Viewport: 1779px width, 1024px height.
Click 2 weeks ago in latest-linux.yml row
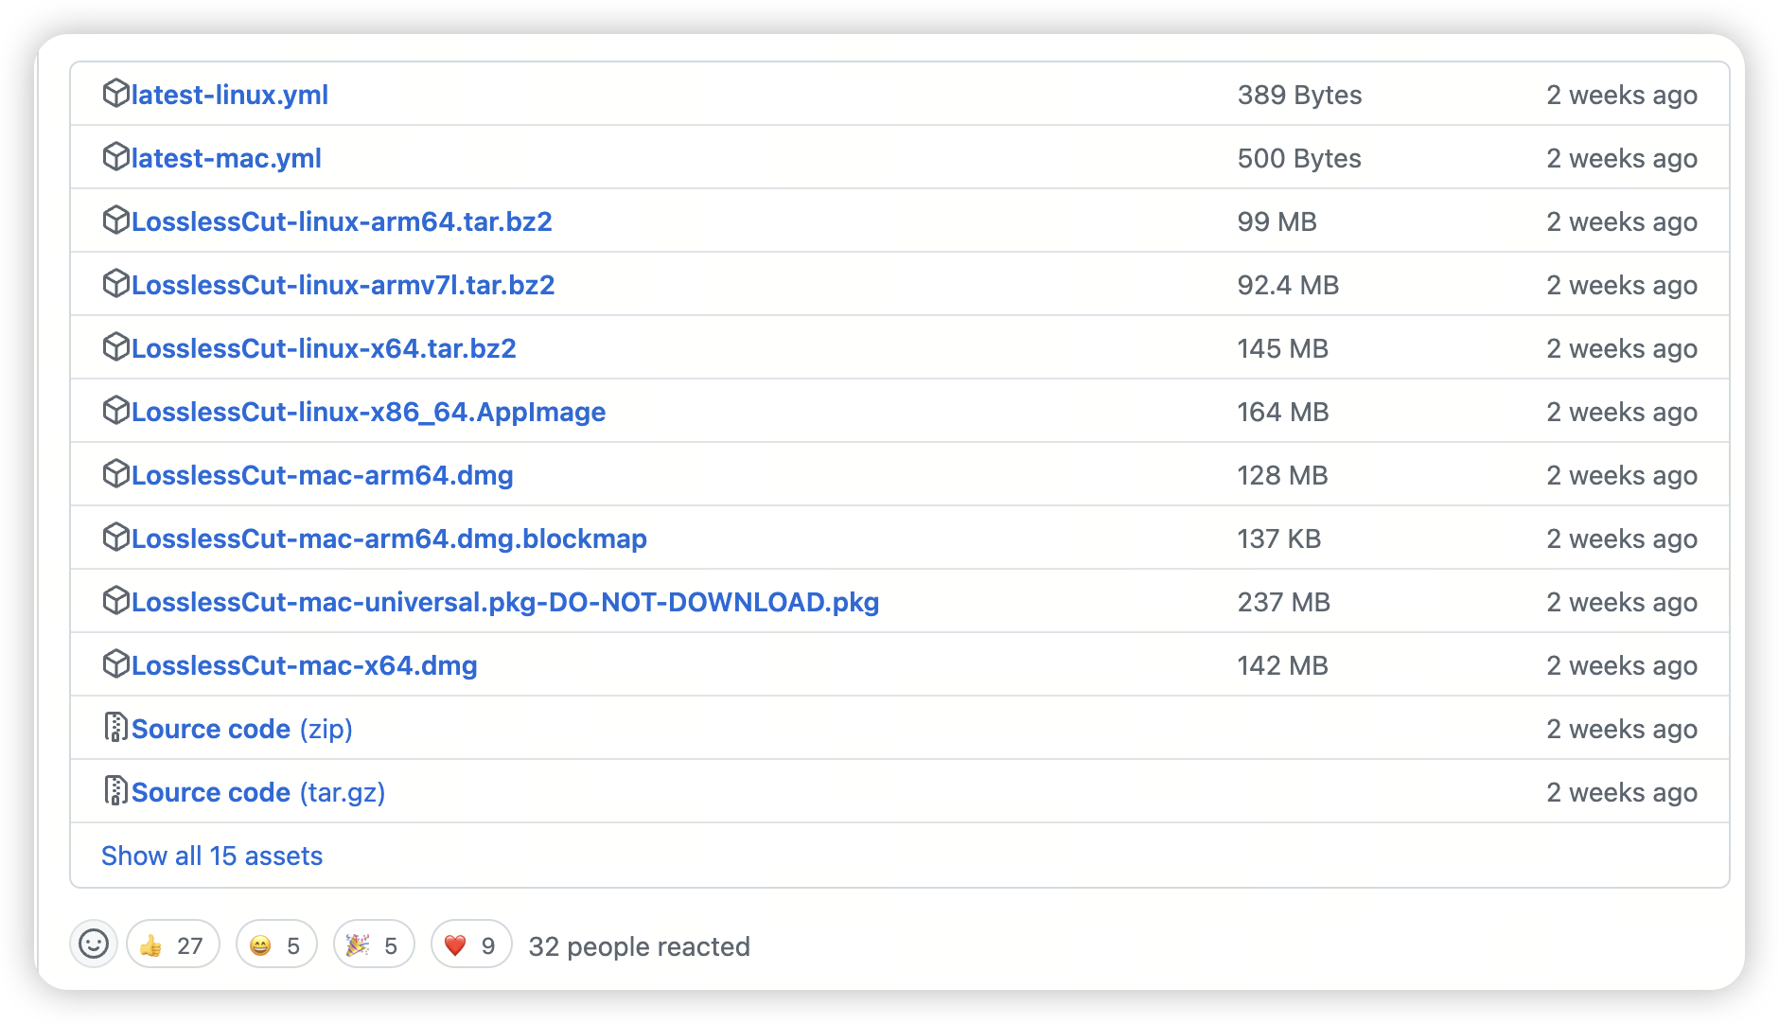[x=1622, y=95]
